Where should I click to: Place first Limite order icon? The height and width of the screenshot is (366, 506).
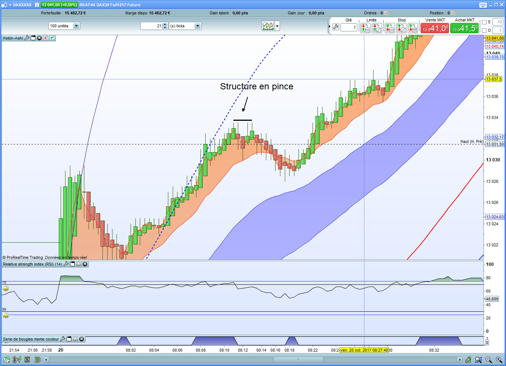click(365, 28)
